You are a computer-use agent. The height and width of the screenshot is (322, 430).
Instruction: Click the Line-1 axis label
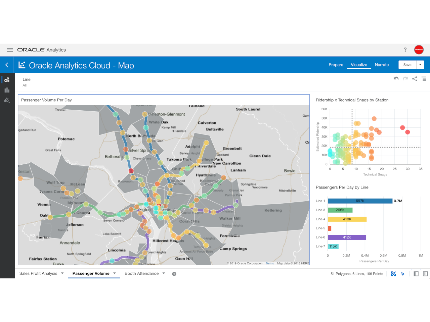[320, 201]
